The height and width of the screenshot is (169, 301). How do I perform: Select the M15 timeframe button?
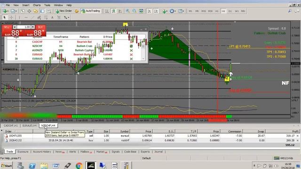pos(204,11)
